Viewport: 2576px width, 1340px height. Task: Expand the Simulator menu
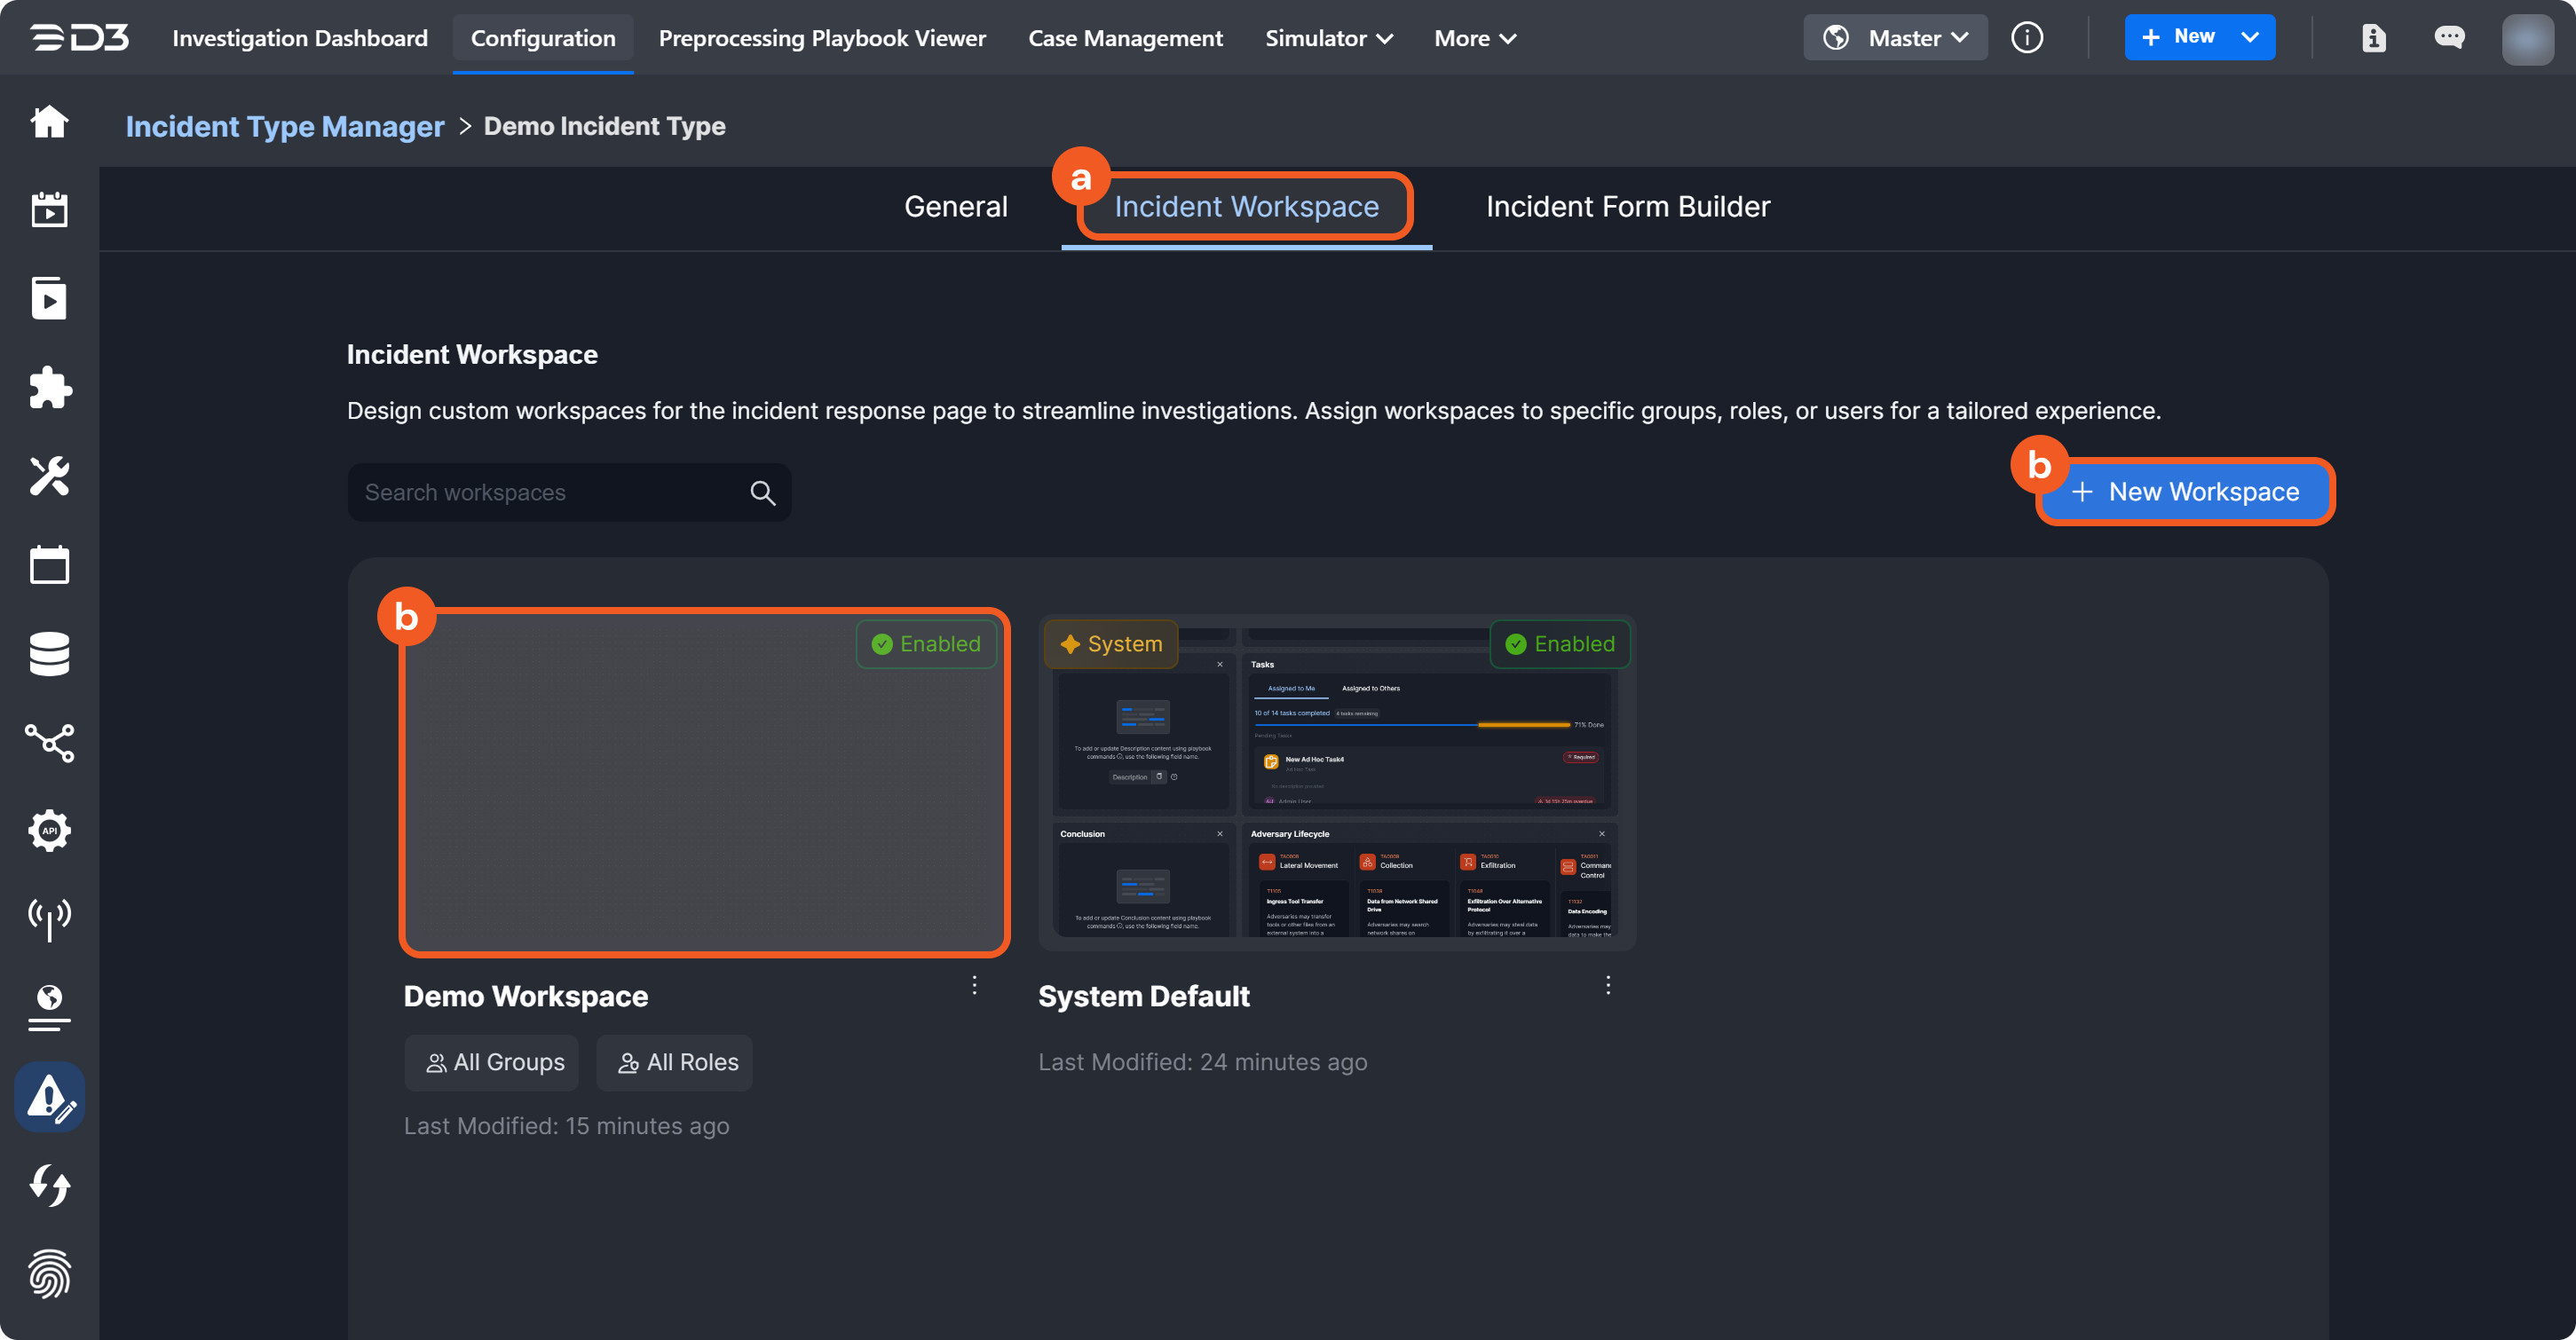[x=1328, y=38]
